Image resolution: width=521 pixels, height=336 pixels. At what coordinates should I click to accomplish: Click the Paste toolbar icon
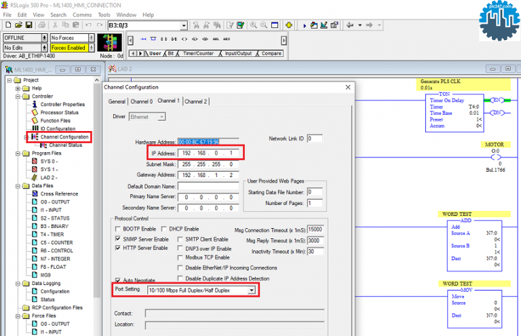coord(76,25)
